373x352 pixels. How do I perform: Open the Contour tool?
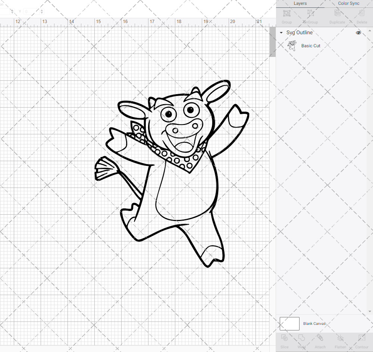361,340
